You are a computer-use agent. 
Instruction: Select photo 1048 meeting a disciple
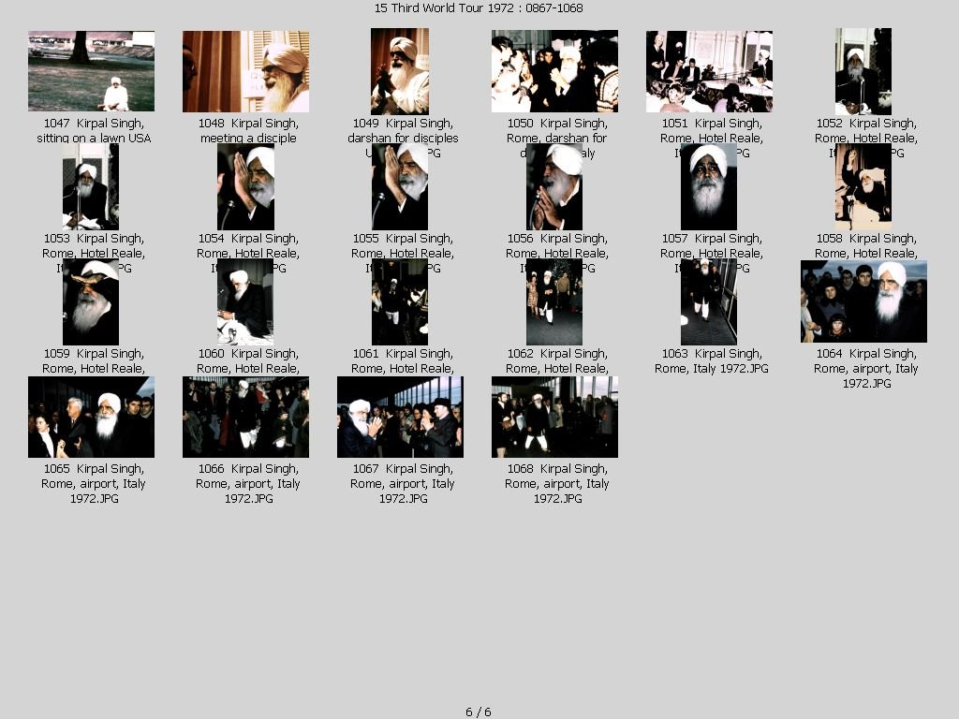click(245, 71)
